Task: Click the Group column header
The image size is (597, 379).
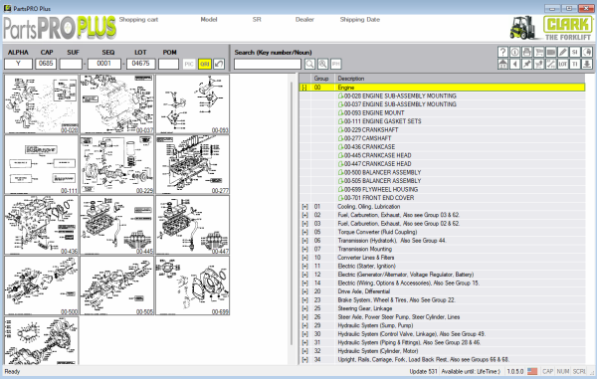Action: [x=322, y=79]
